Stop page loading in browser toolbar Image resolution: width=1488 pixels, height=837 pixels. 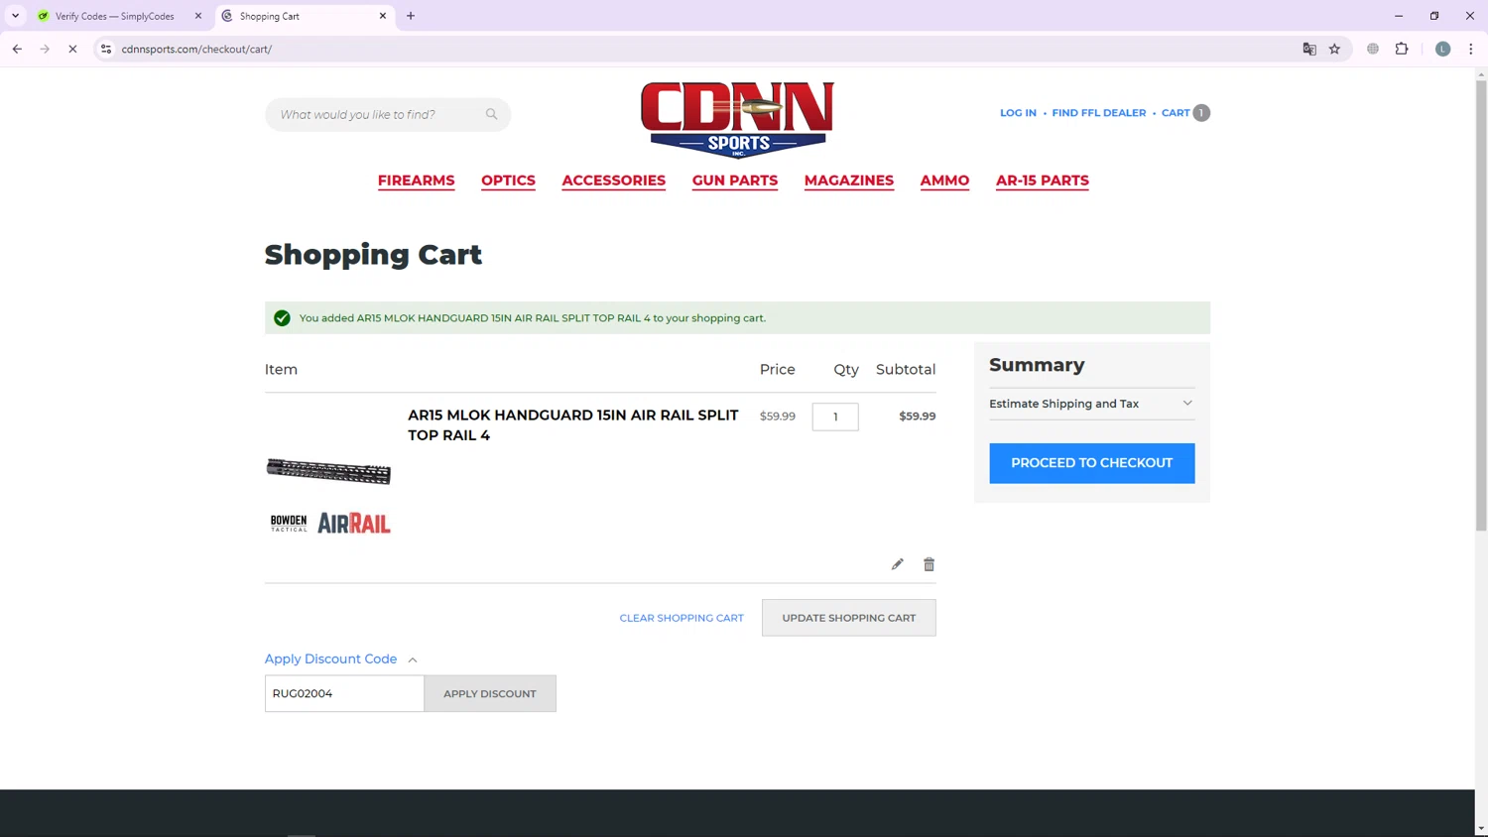[72, 49]
